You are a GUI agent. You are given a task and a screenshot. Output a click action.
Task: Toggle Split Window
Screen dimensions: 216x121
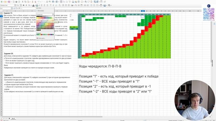(101, 2)
